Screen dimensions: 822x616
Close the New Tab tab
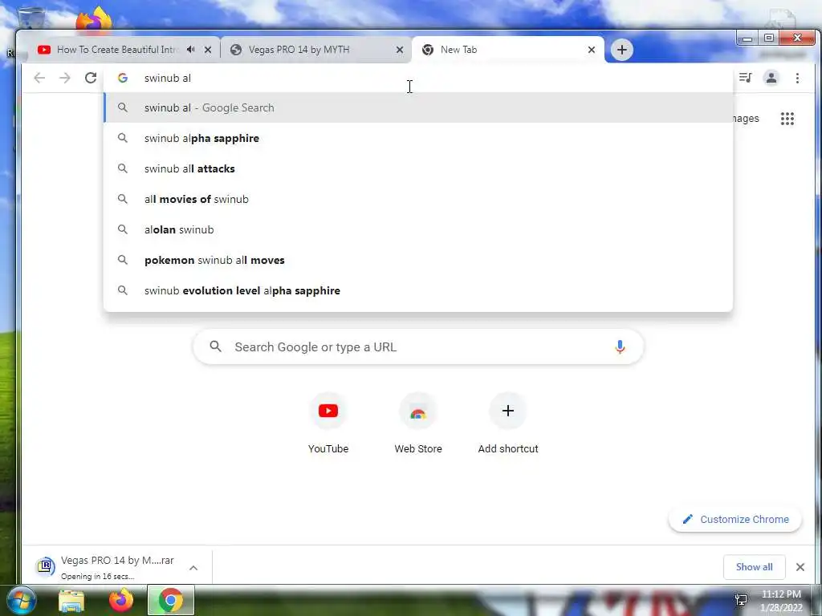point(592,50)
